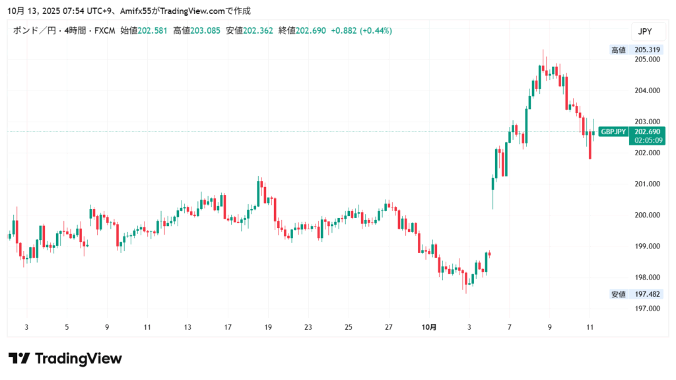Click the TradingView wordmark text
Screen dimensions: 676x380
coord(78,359)
